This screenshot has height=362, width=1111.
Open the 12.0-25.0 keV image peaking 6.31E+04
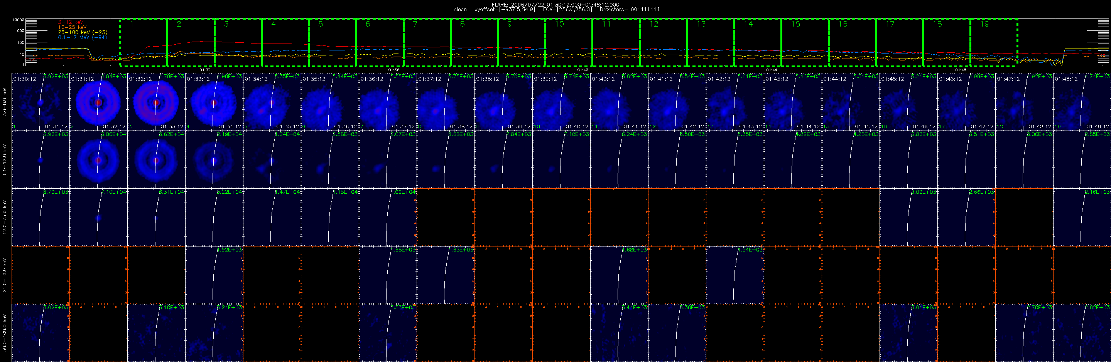pyautogui.click(x=156, y=217)
